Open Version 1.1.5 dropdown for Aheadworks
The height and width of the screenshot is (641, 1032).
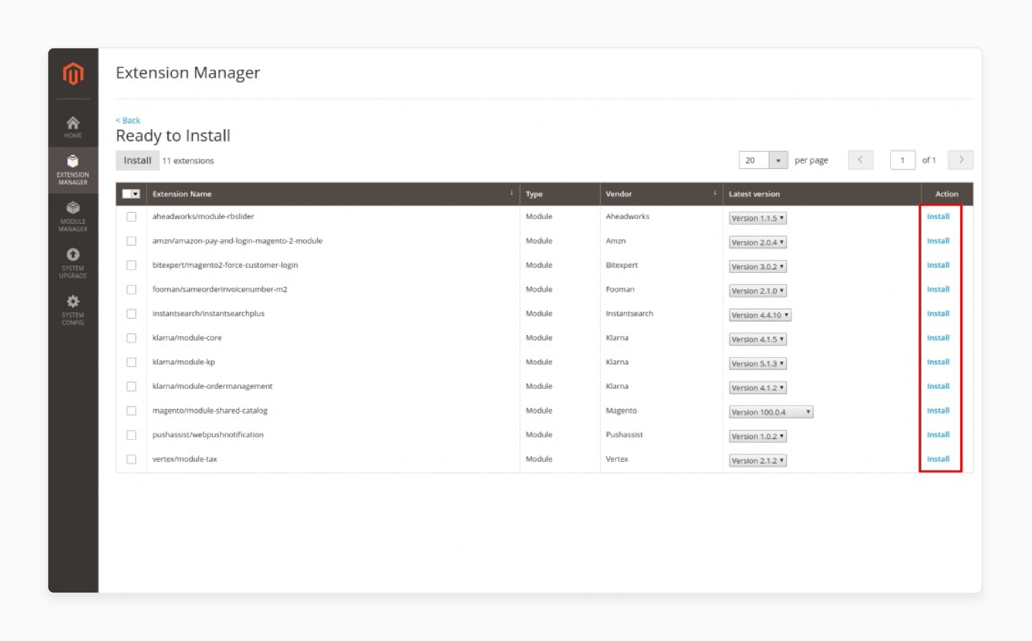(x=758, y=218)
